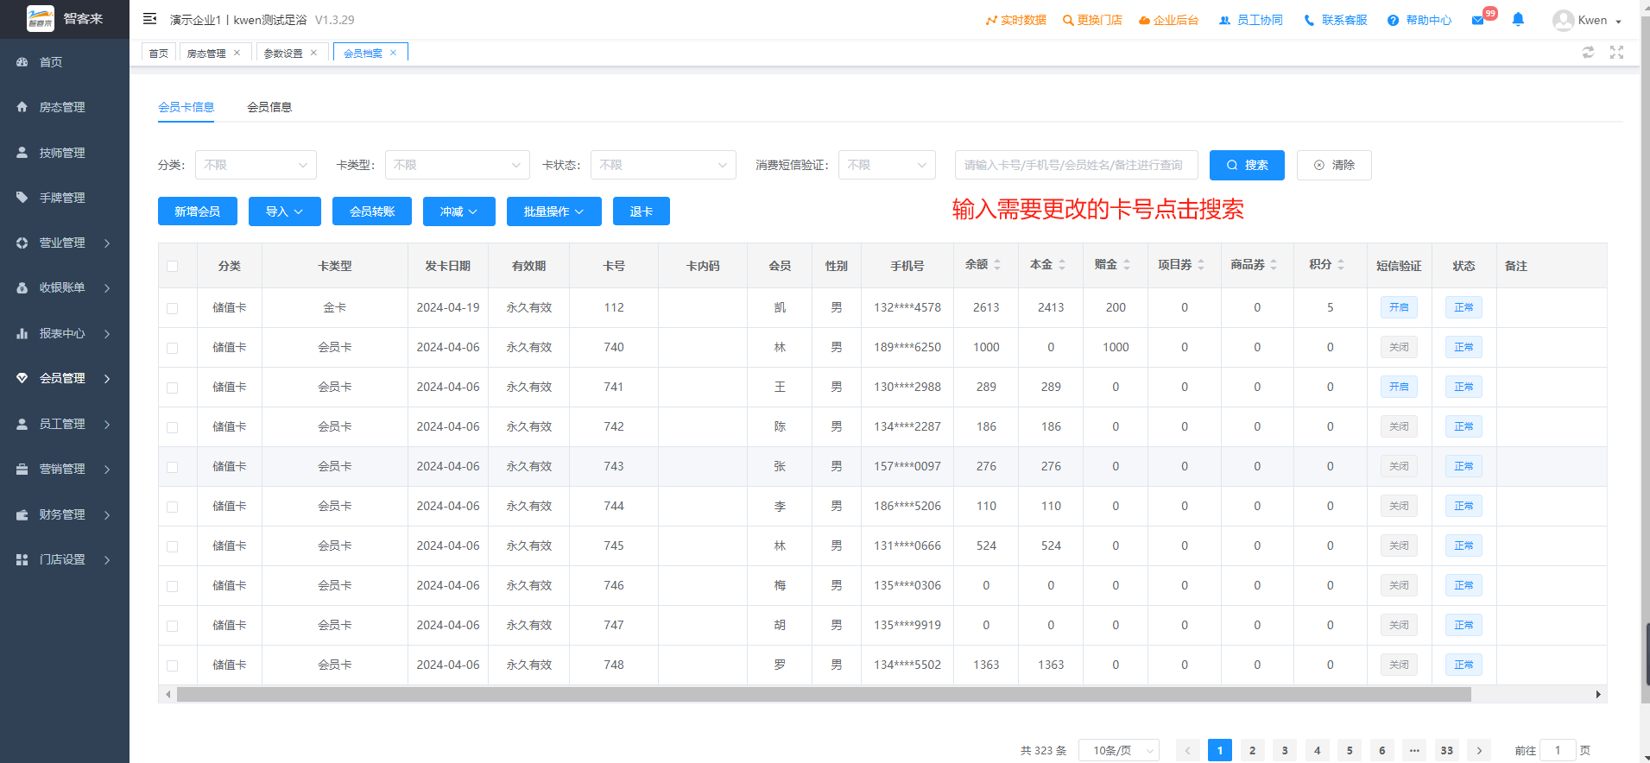Screen dimensions: 1650x763
Task: Expand 会员管理 in the sidebar
Action: coord(65,378)
